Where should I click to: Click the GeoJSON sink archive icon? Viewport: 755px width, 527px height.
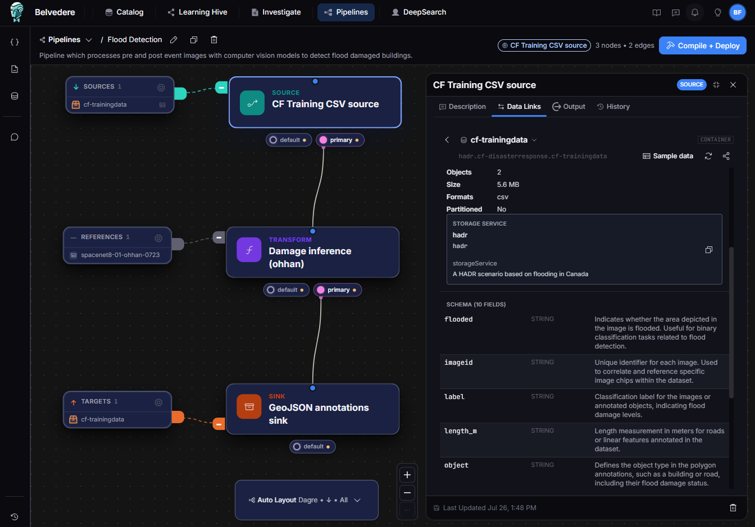[x=249, y=407]
